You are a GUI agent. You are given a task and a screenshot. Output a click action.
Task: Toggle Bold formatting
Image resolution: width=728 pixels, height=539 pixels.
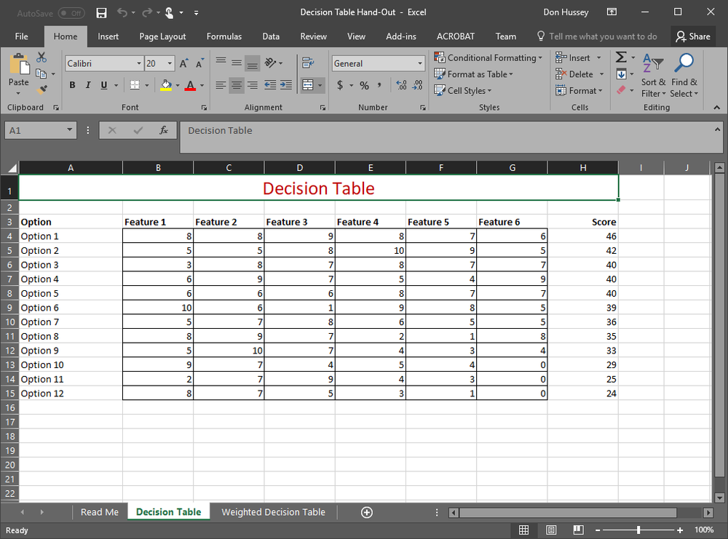[x=72, y=85]
